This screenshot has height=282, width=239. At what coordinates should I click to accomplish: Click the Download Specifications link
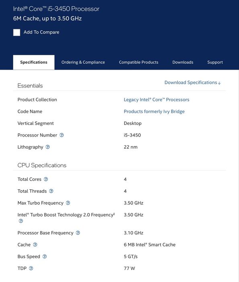point(192,83)
